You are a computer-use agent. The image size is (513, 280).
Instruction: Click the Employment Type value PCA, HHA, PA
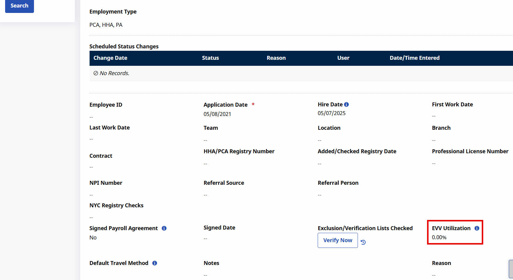[x=106, y=25]
